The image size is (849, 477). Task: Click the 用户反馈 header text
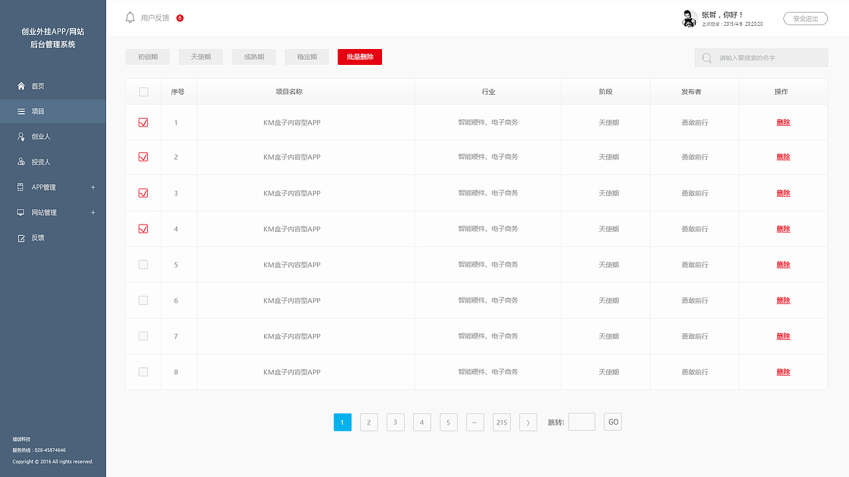[155, 18]
